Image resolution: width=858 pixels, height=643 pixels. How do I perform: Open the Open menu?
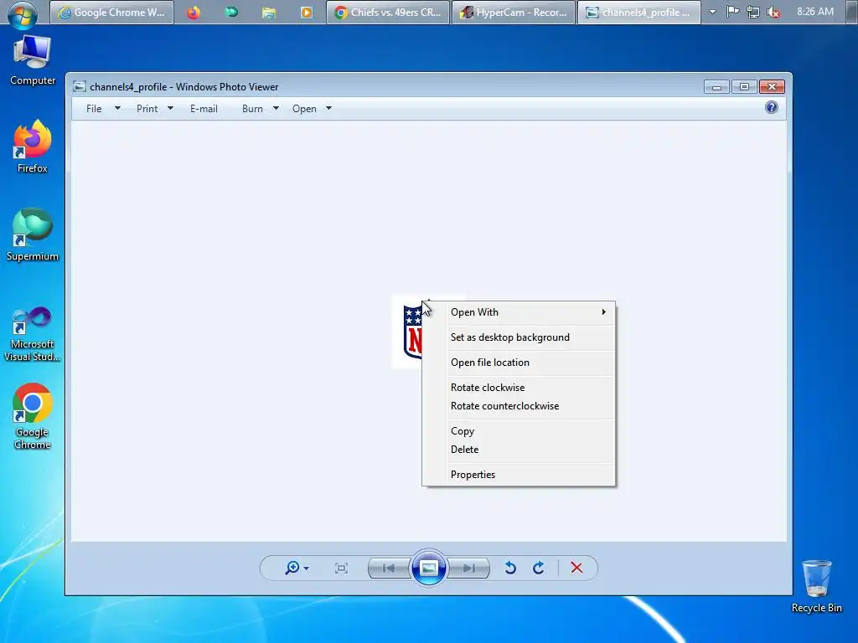[304, 109]
